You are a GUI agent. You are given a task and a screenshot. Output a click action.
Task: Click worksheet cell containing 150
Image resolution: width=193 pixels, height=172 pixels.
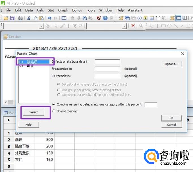pyautogui.click(x=44, y=153)
